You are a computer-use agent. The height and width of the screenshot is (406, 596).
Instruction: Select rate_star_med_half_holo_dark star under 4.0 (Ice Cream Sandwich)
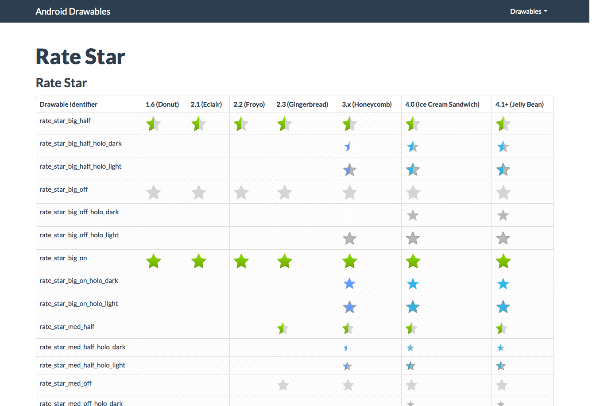[410, 348]
